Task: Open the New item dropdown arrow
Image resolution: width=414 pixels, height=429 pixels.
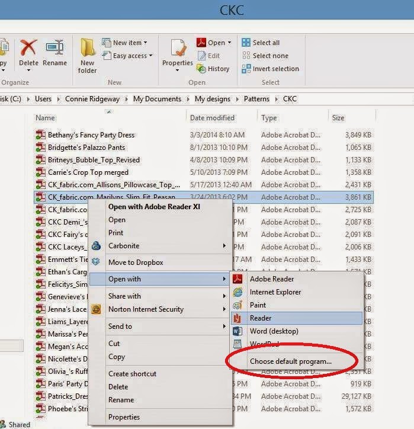Action: point(146,43)
